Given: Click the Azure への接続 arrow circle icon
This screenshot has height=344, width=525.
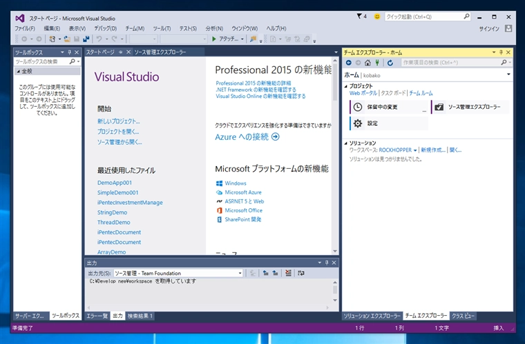Looking at the screenshot, I should tap(275, 137).
